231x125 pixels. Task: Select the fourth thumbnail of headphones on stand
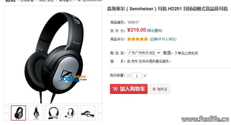(x=70, y=113)
